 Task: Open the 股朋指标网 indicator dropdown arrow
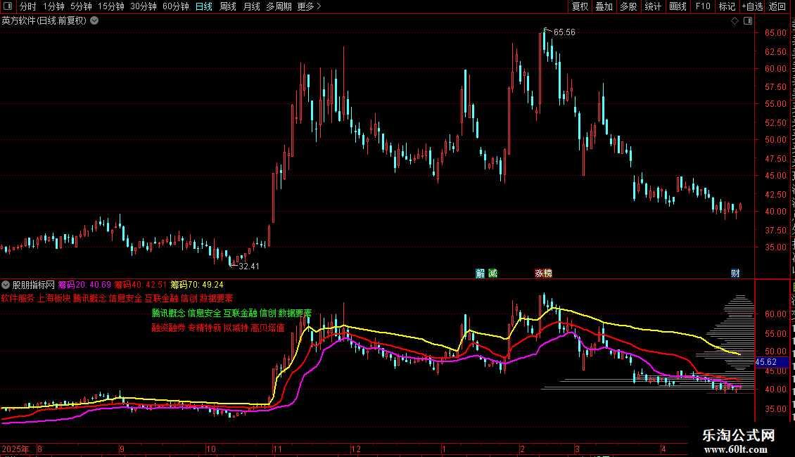(6, 285)
